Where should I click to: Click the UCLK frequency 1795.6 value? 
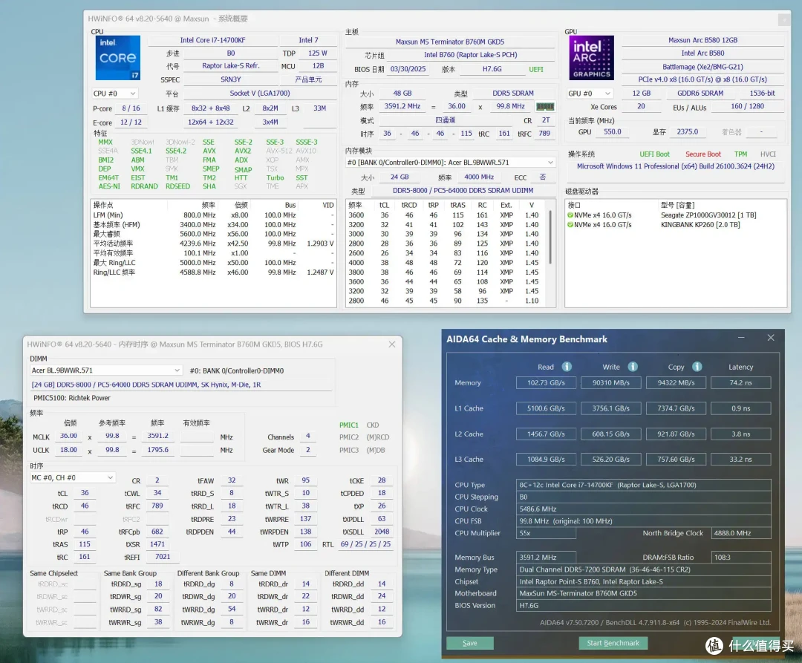click(x=157, y=450)
